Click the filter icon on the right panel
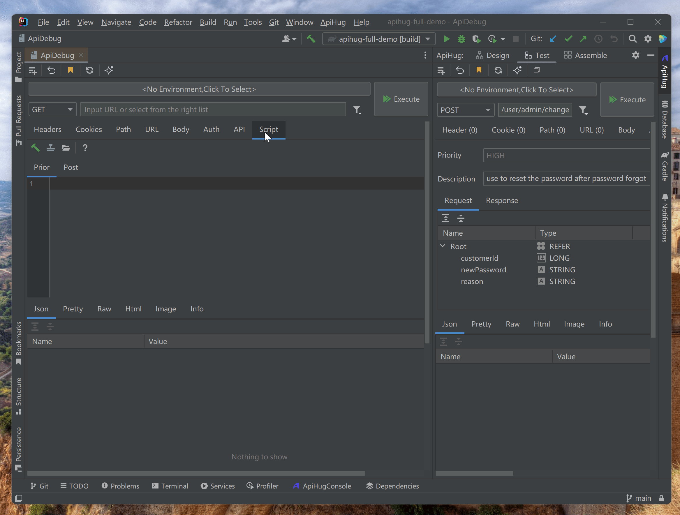Image resolution: width=680 pixels, height=515 pixels. tap(583, 110)
